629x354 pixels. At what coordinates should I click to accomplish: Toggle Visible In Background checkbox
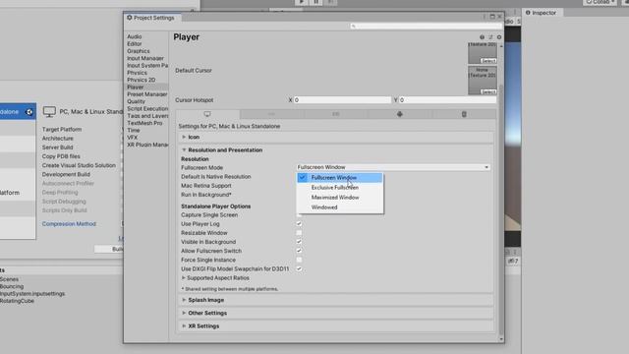coord(299,242)
